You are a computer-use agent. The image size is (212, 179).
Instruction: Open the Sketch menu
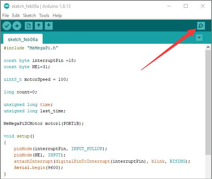(x=29, y=16)
